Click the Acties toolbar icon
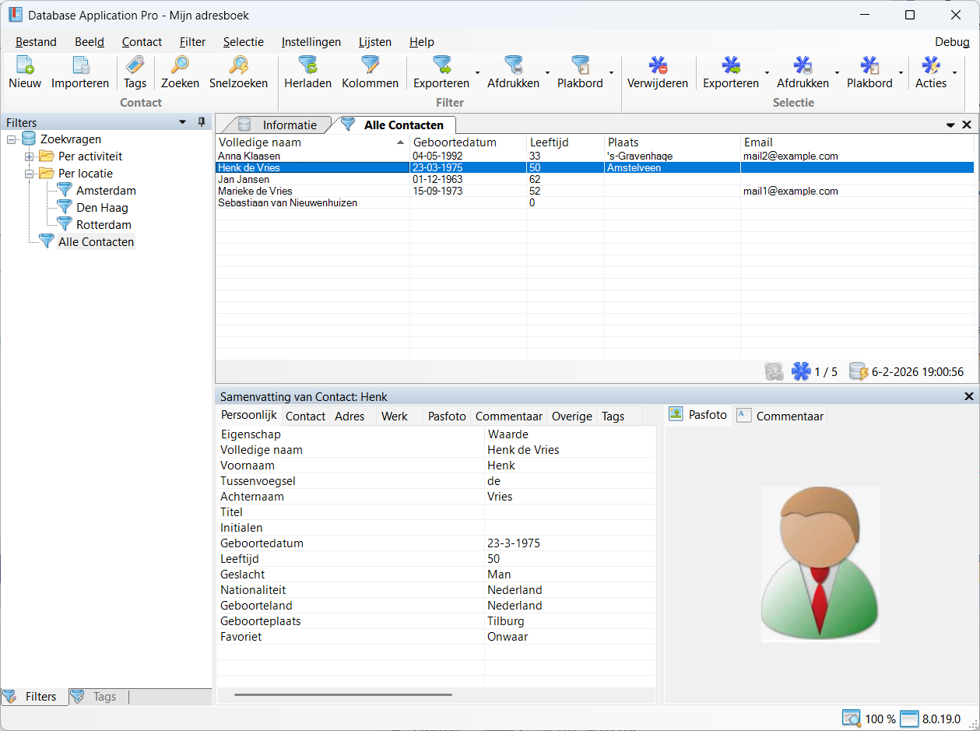The width and height of the screenshot is (980, 731). point(930,65)
